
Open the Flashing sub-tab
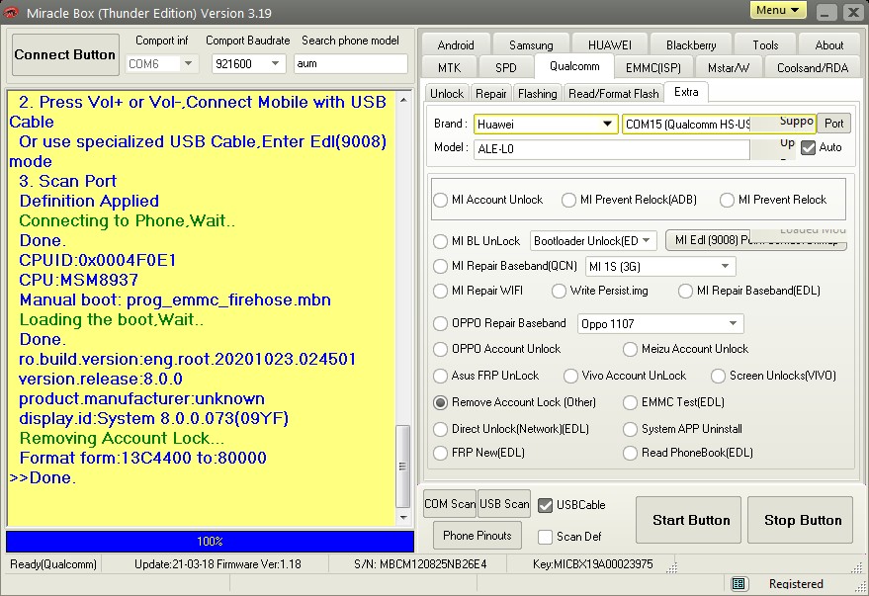click(x=538, y=94)
